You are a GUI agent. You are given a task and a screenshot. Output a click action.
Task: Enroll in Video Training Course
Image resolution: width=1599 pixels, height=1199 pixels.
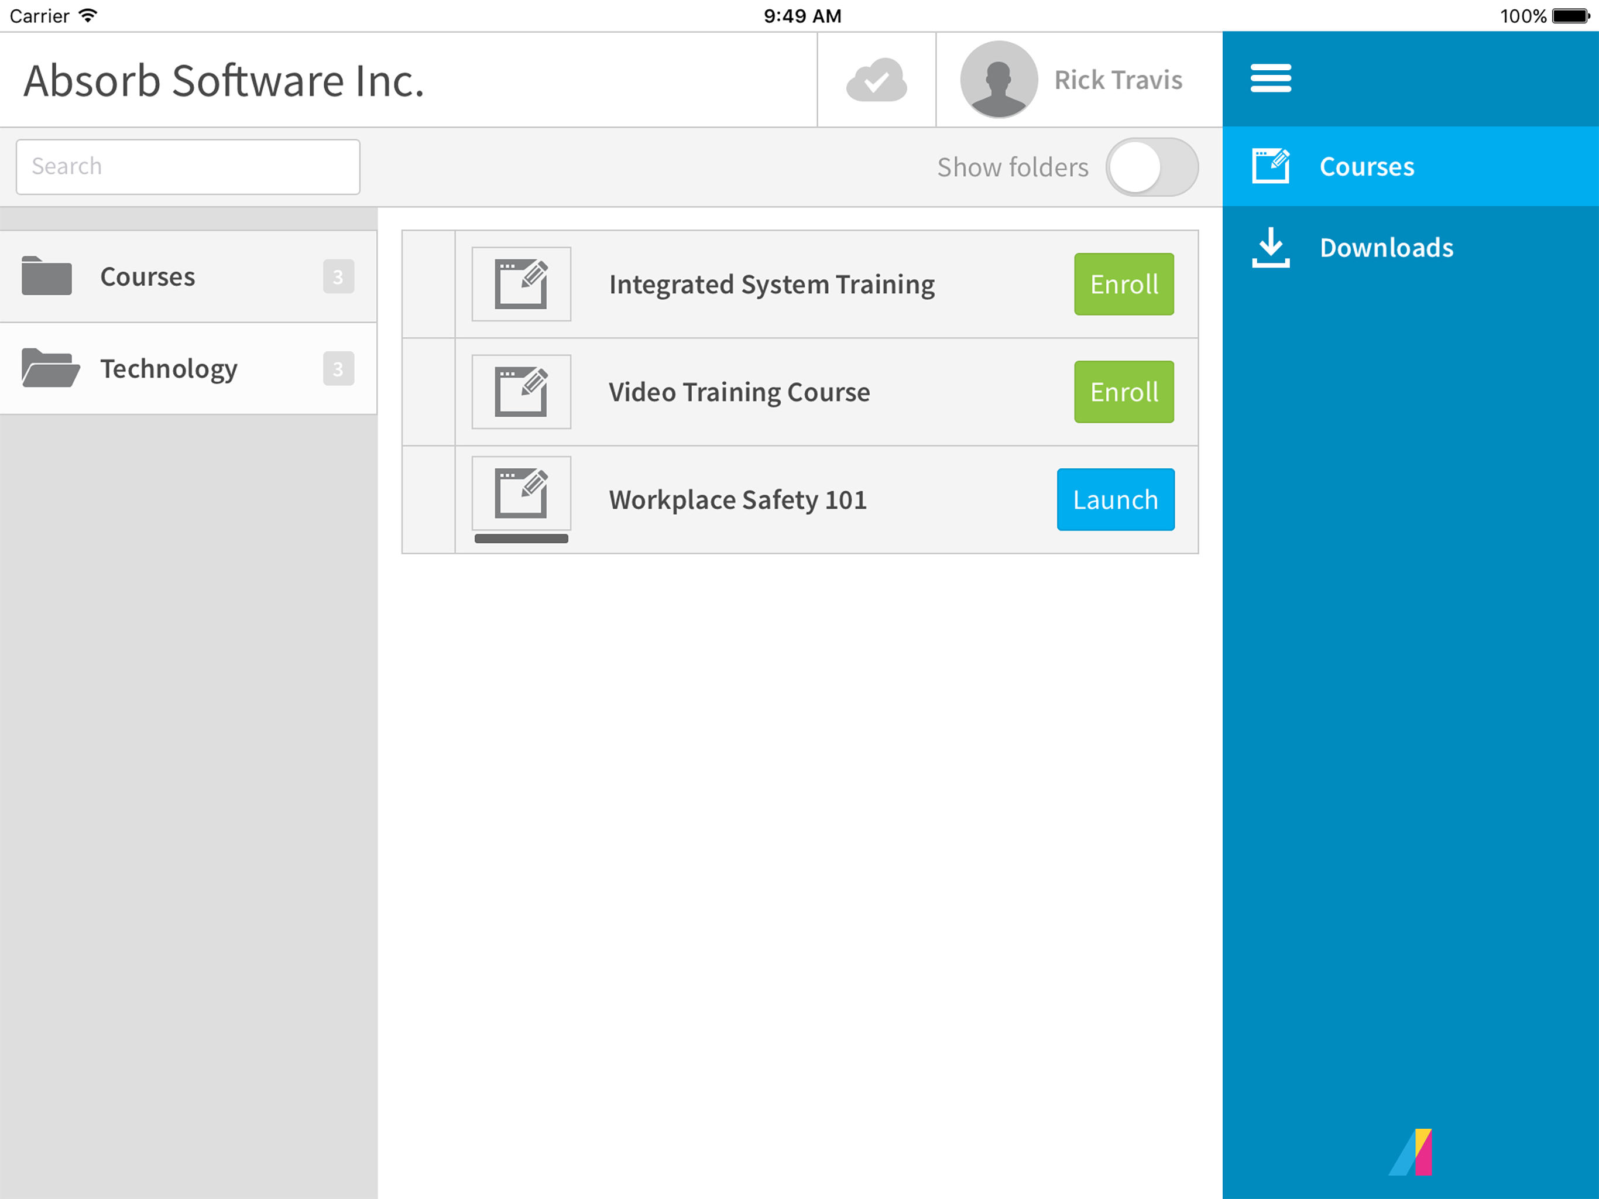(x=1124, y=392)
